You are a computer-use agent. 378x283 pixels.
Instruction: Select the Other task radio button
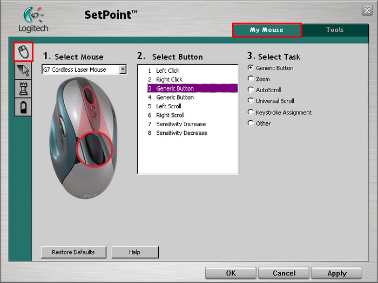tap(251, 123)
